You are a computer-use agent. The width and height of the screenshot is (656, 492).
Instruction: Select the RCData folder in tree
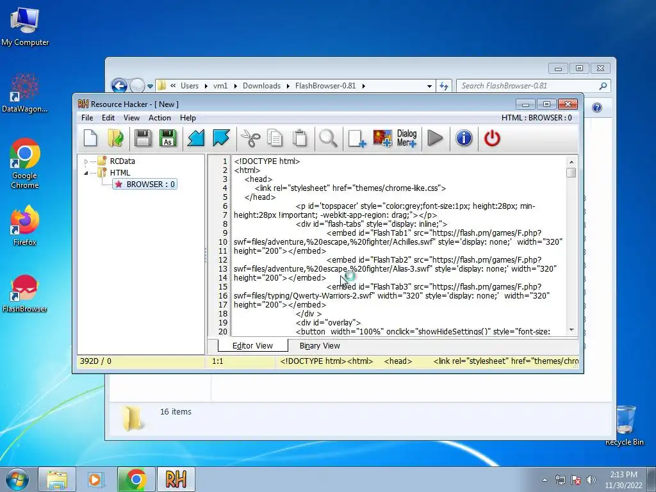[x=122, y=161]
